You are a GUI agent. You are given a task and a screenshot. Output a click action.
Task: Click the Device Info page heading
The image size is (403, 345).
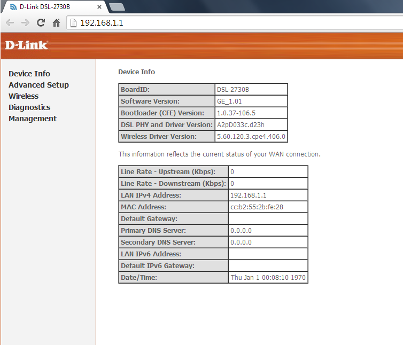136,72
